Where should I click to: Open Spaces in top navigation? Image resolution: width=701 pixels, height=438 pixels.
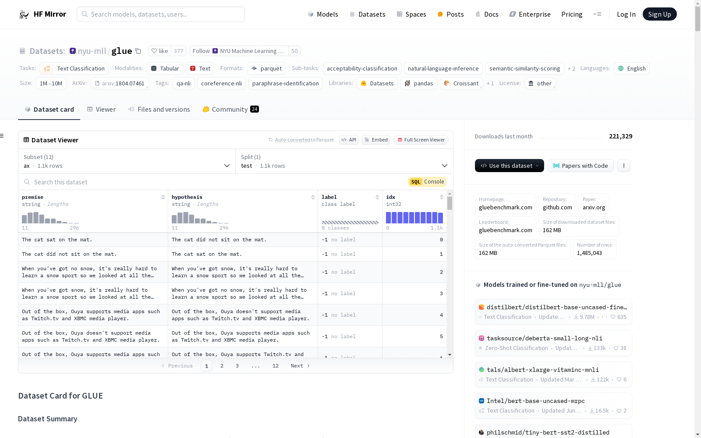[x=411, y=14]
